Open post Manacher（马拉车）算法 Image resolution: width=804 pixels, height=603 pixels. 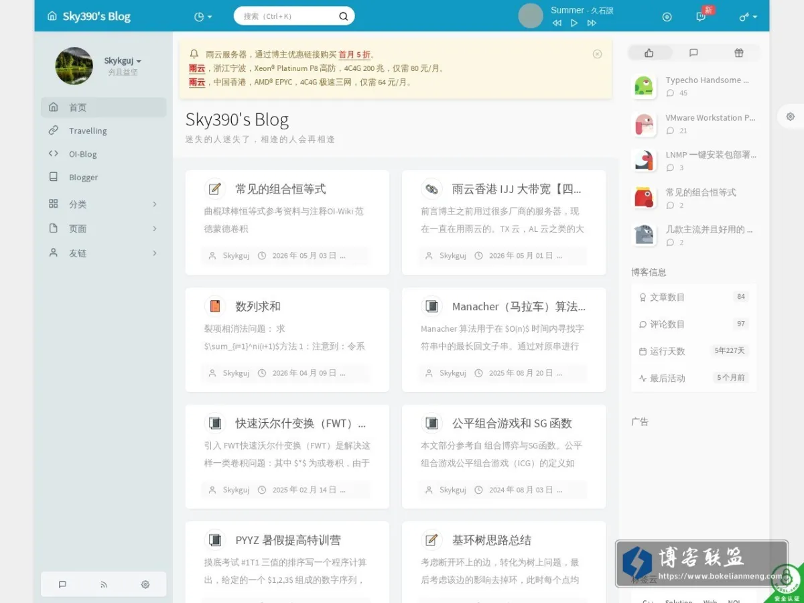click(519, 306)
